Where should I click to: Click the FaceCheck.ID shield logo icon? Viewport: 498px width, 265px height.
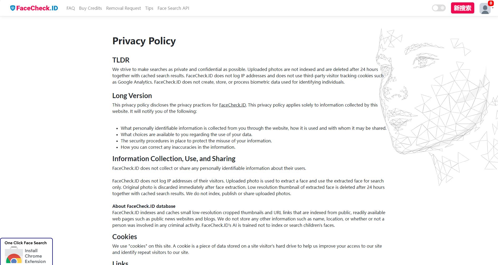tap(12, 8)
